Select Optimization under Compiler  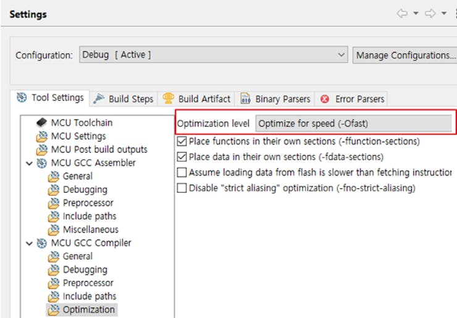(88, 310)
